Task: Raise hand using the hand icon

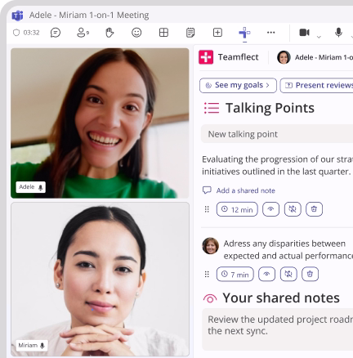Action: click(x=109, y=33)
